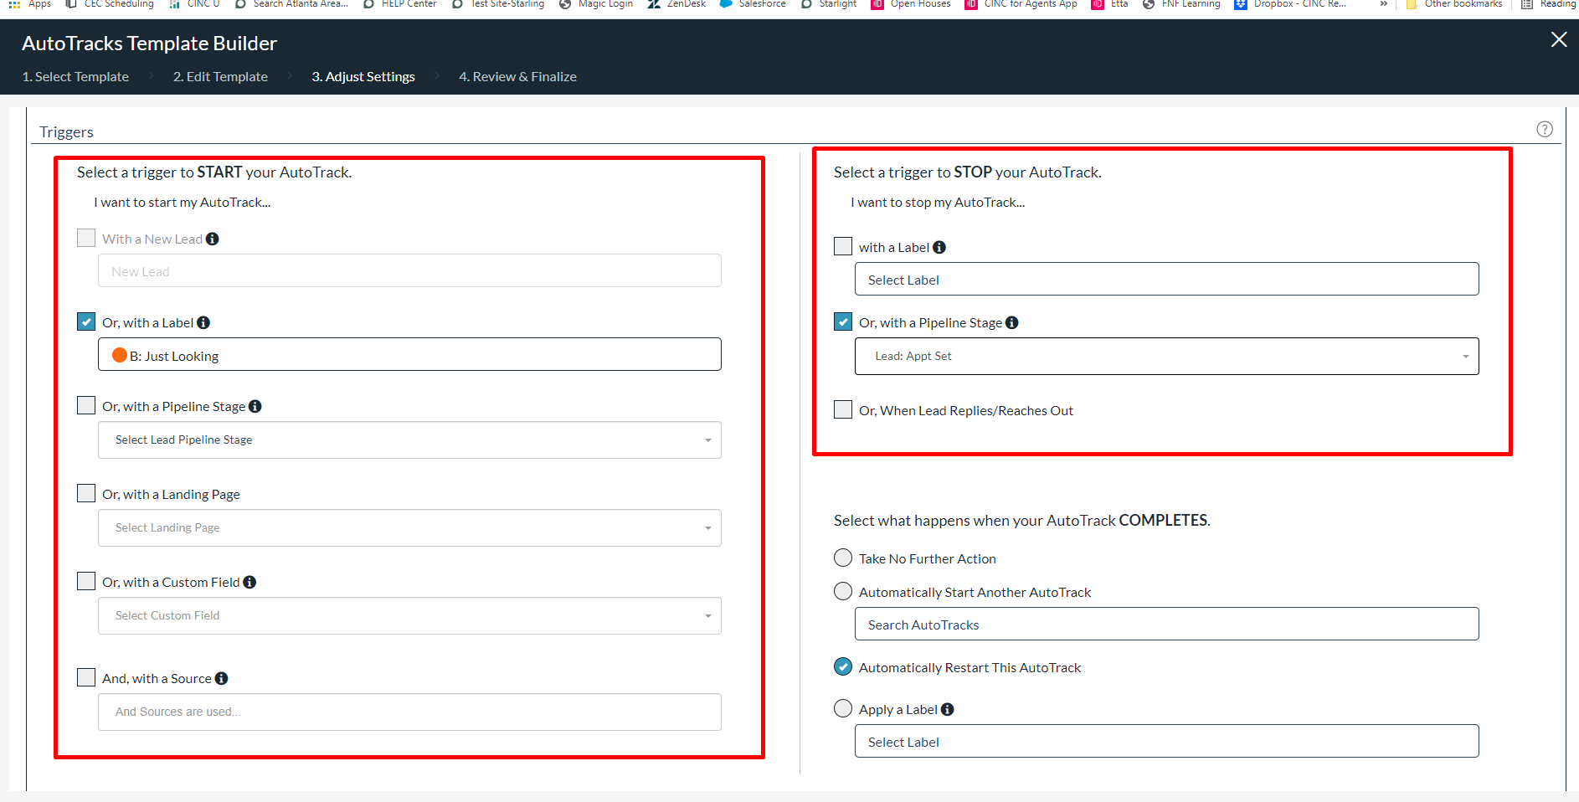Screen dimensions: 1579x802
Task: Click the "Search AutoTracks" input field
Action: coord(1165,624)
